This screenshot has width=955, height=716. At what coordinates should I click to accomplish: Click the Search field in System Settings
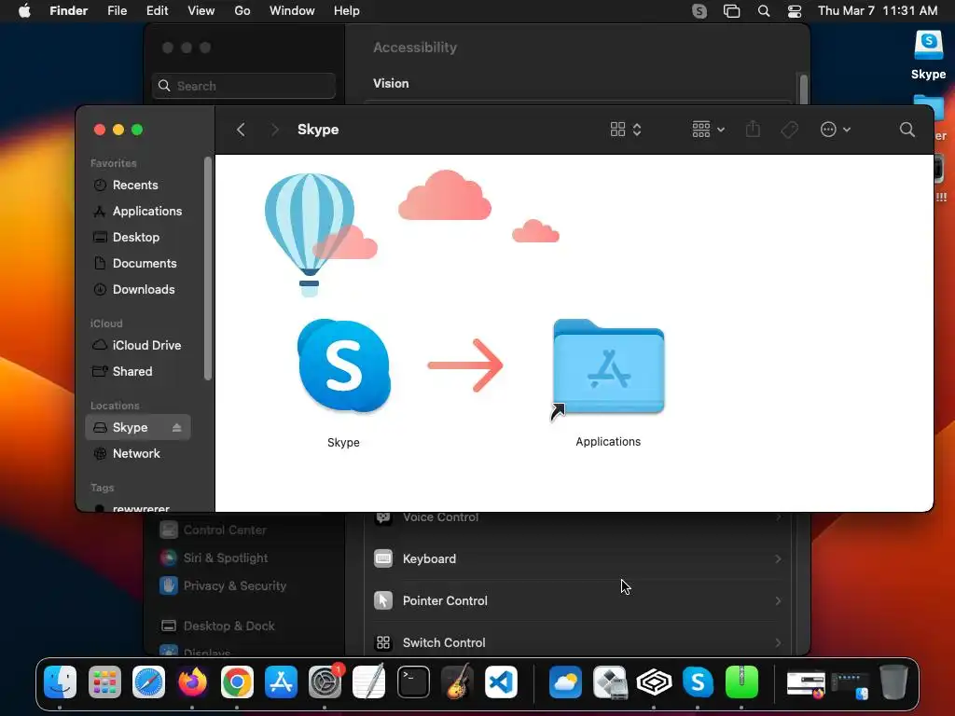243,86
